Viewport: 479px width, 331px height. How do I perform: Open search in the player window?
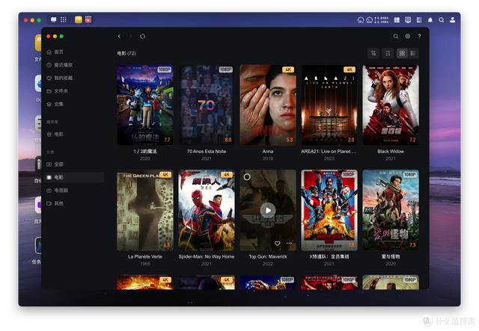click(396, 37)
